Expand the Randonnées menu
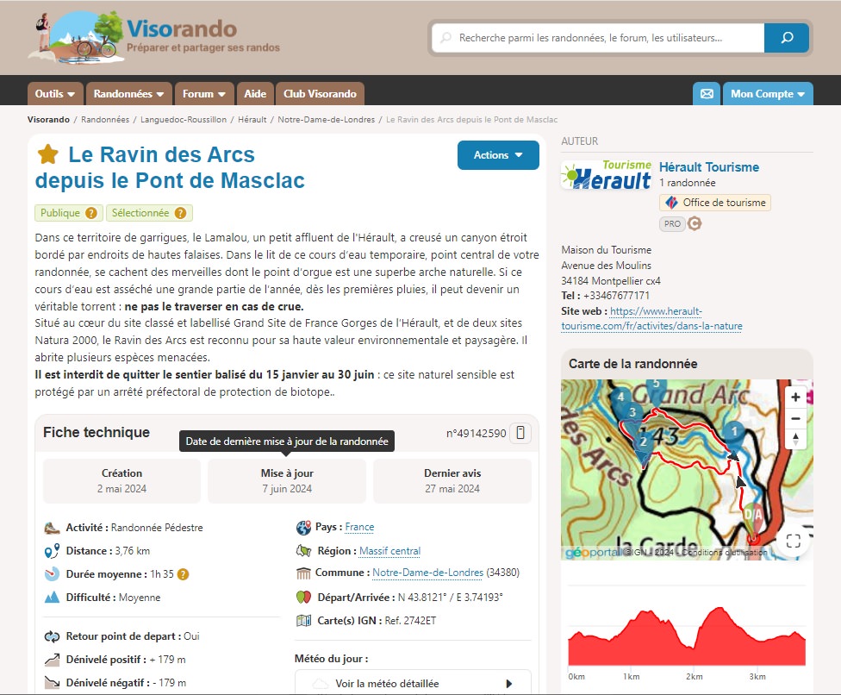Image resolution: width=841 pixels, height=695 pixels. [129, 94]
